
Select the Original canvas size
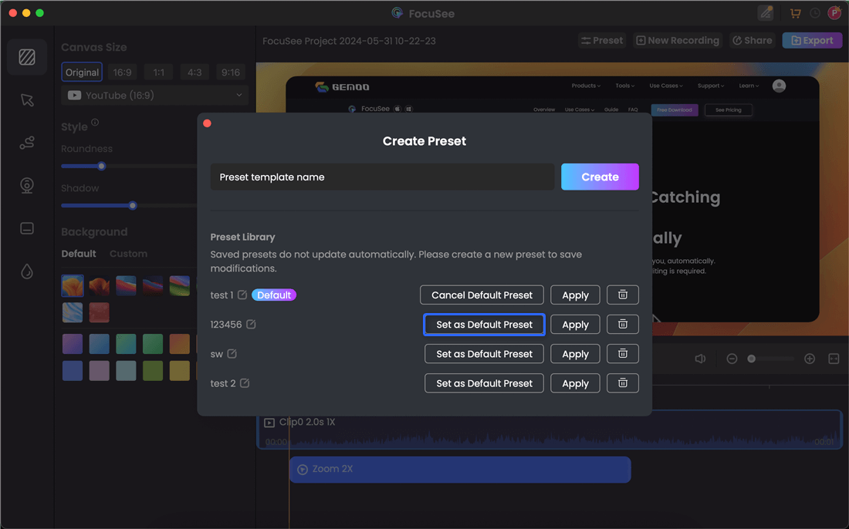point(82,72)
